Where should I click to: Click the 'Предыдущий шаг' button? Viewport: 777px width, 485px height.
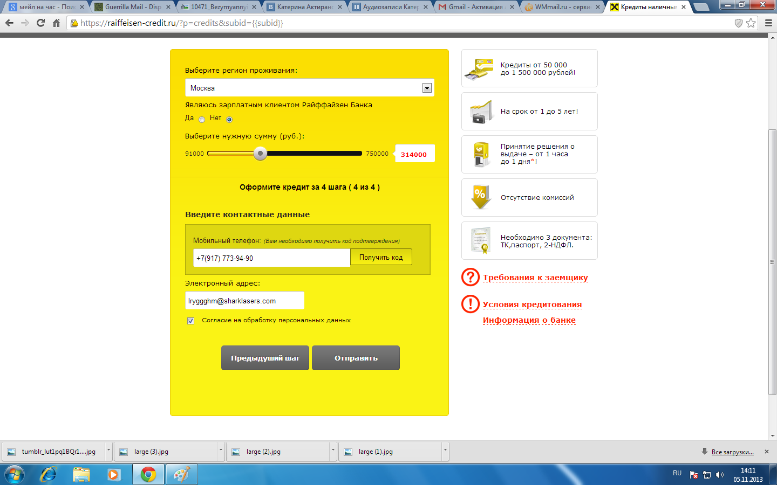(265, 358)
